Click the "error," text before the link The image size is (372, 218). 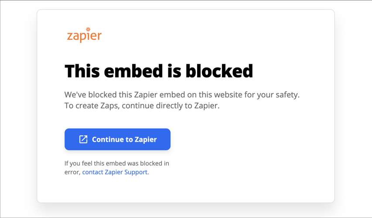coord(72,172)
